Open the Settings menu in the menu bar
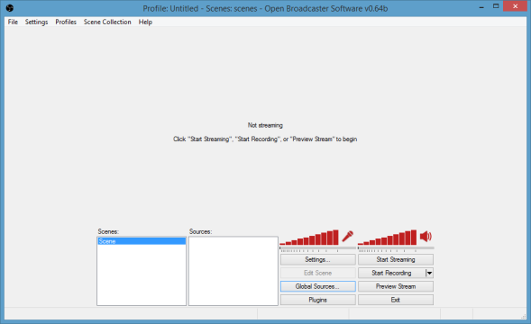 pos(36,22)
